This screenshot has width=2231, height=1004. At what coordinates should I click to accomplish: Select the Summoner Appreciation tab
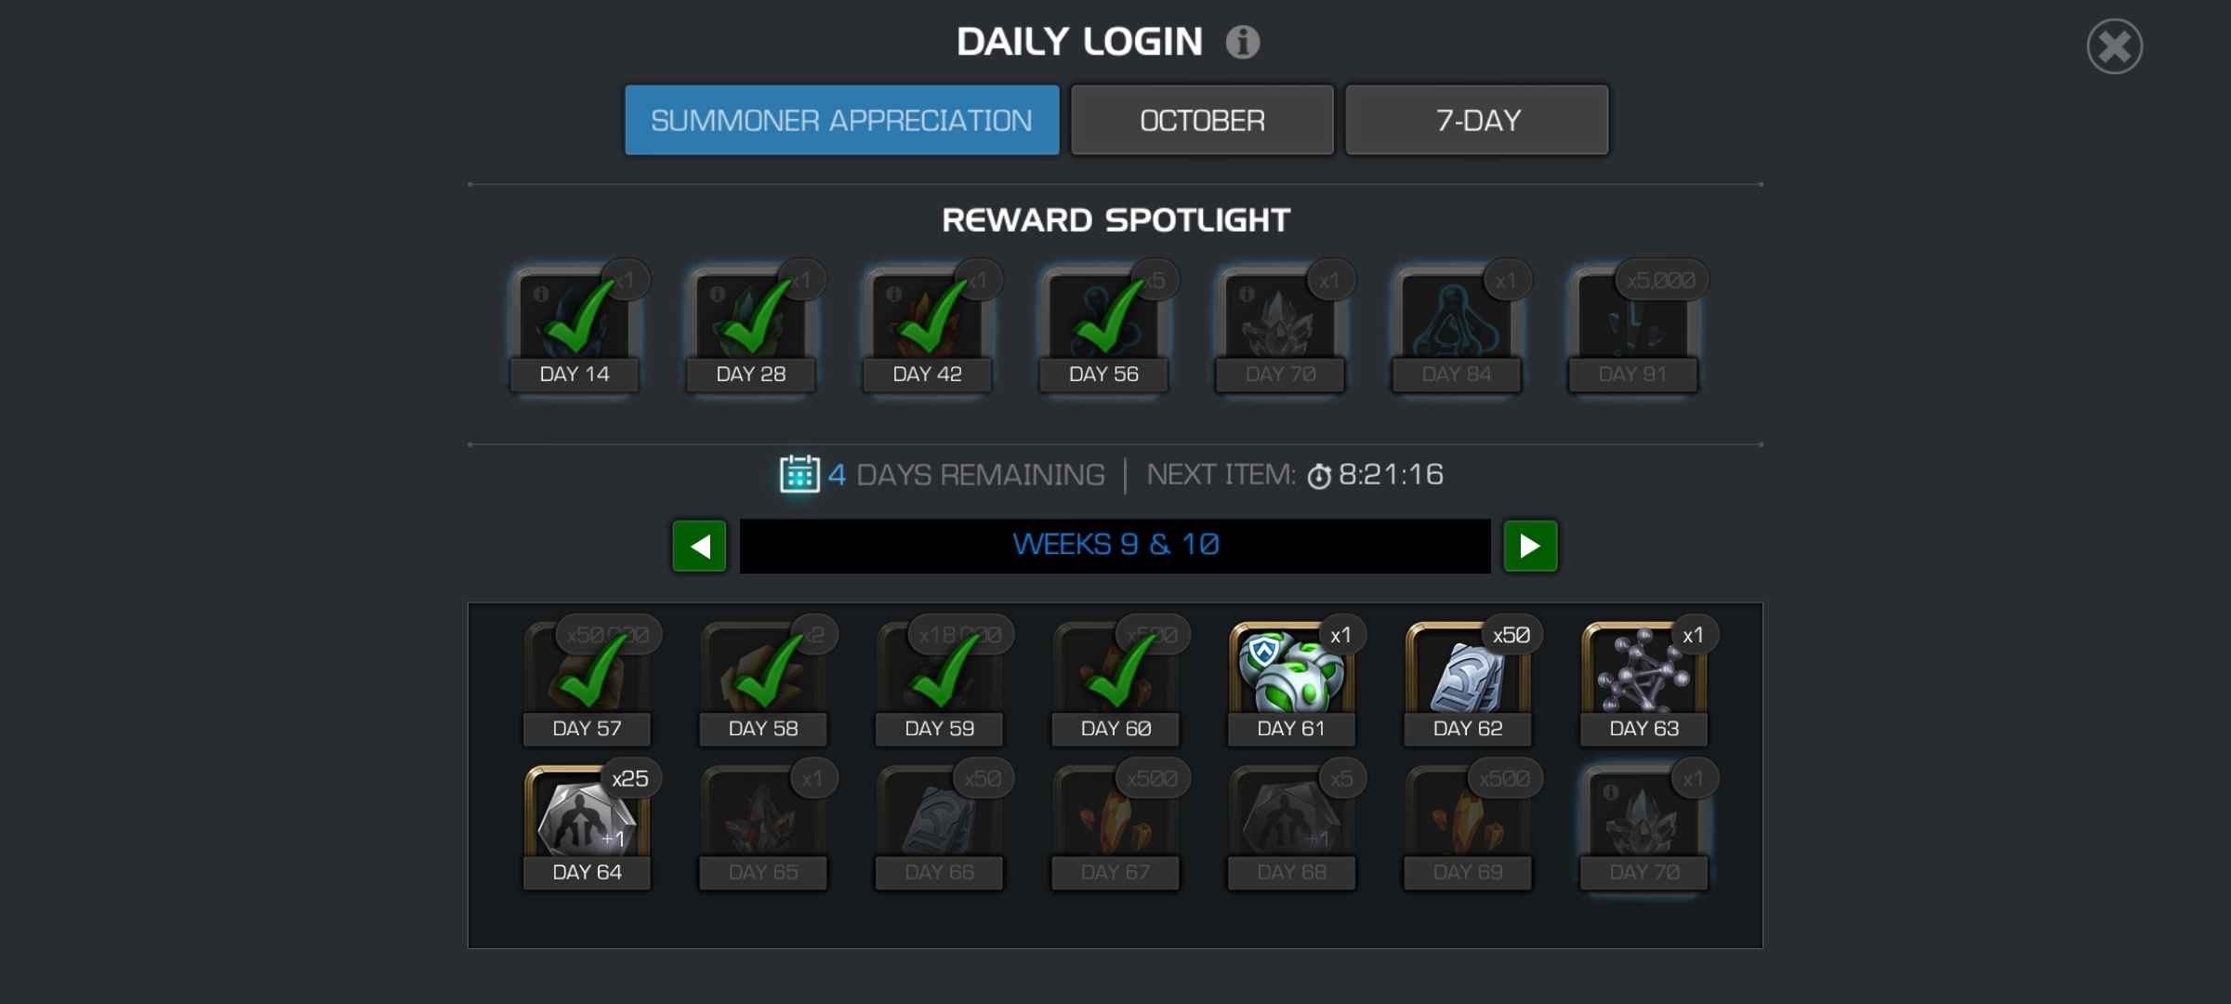click(842, 120)
